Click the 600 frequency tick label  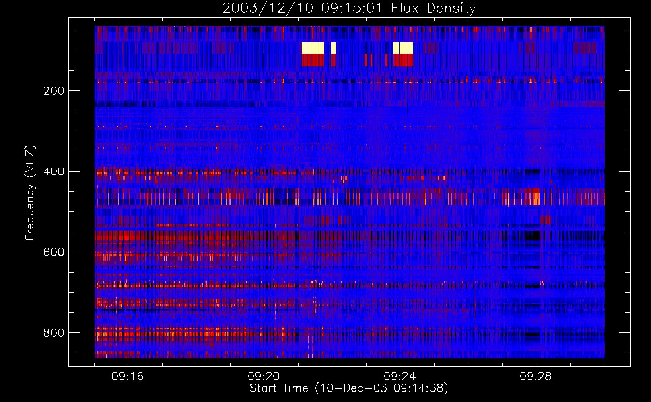(54, 252)
